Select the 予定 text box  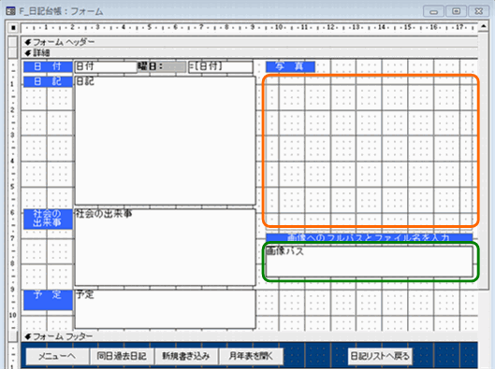click(165, 309)
